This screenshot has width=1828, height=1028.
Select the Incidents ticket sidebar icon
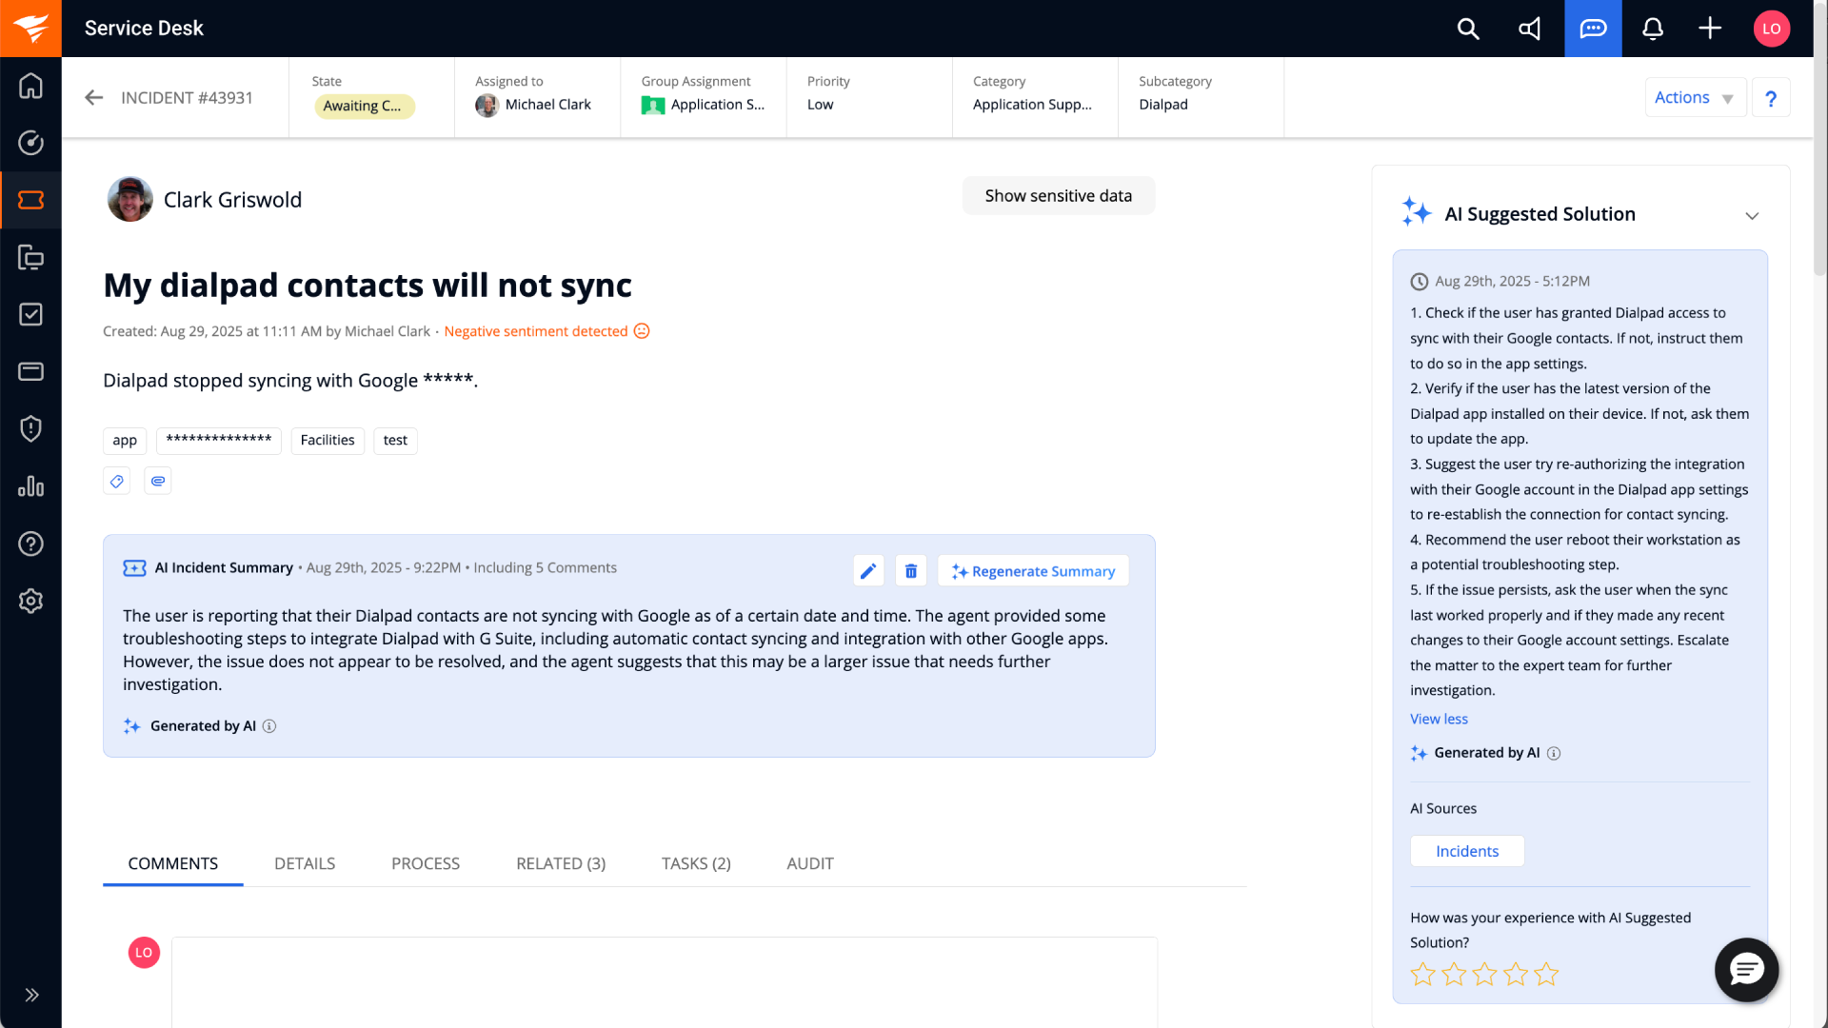[30, 200]
